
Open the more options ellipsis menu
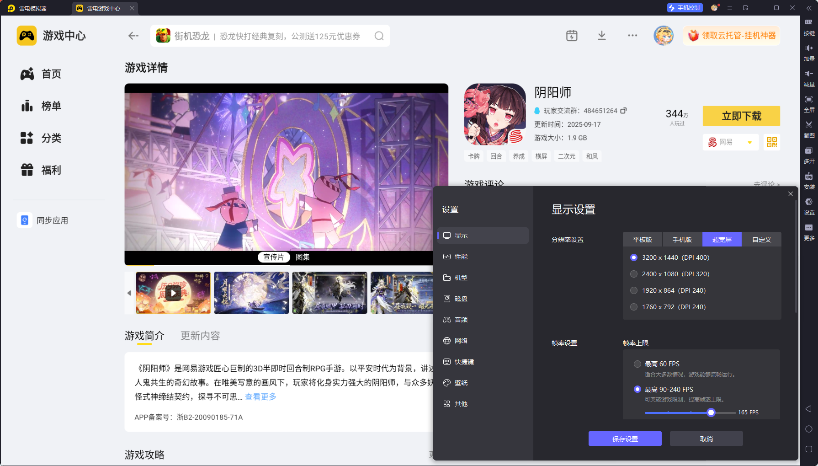[x=632, y=35]
